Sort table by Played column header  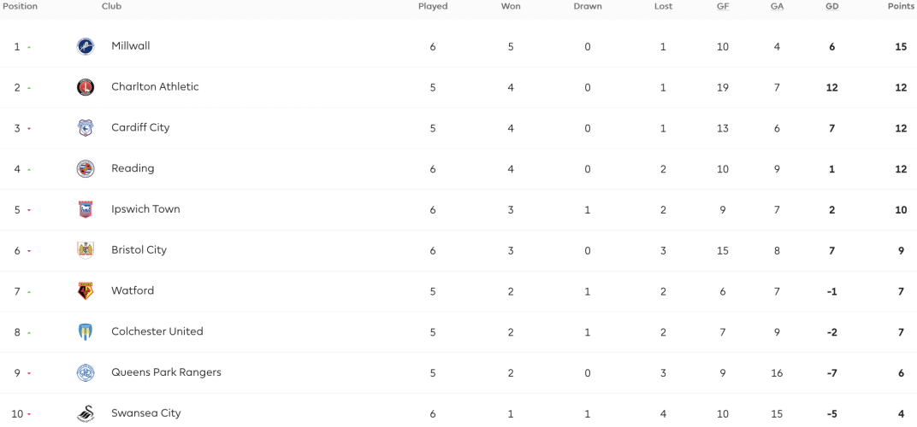[x=433, y=7]
